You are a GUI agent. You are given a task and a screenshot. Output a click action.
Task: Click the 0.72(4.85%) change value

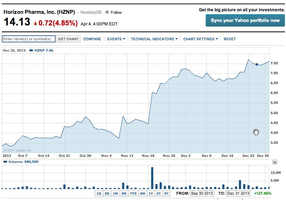[58, 23]
